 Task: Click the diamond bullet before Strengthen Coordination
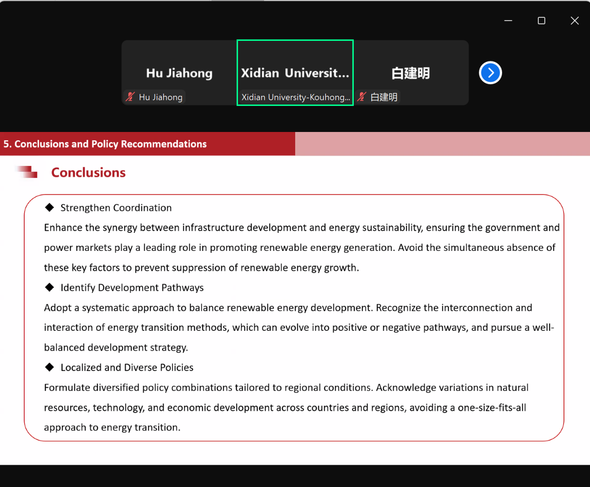(49, 208)
